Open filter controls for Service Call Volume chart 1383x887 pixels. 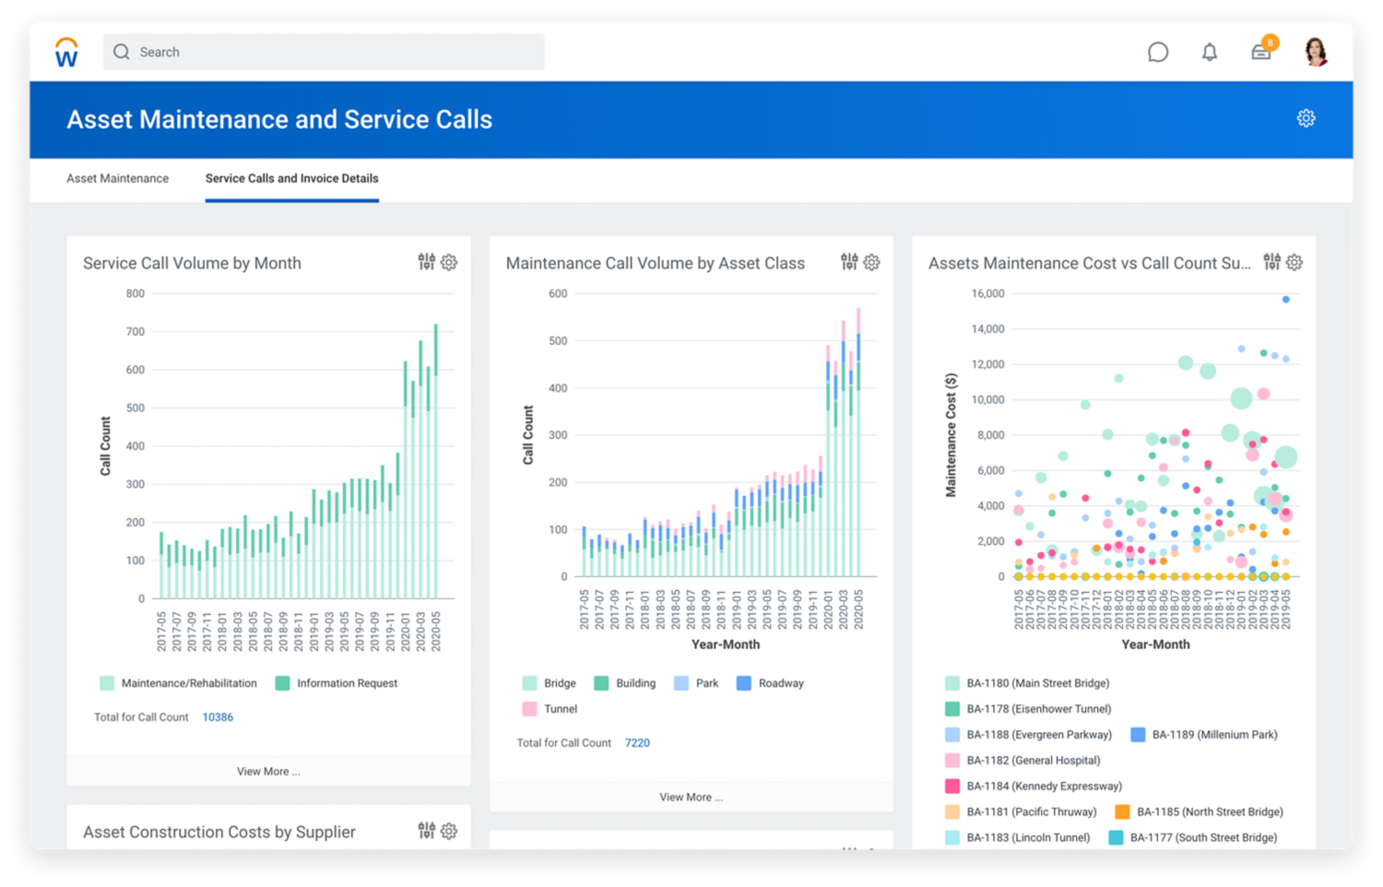(x=426, y=263)
